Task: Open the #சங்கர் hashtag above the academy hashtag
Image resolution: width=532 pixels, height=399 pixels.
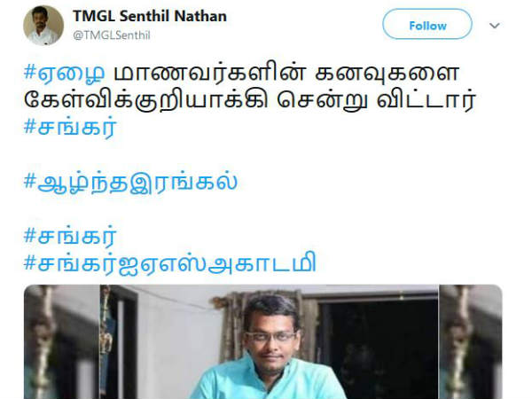Action: point(71,236)
